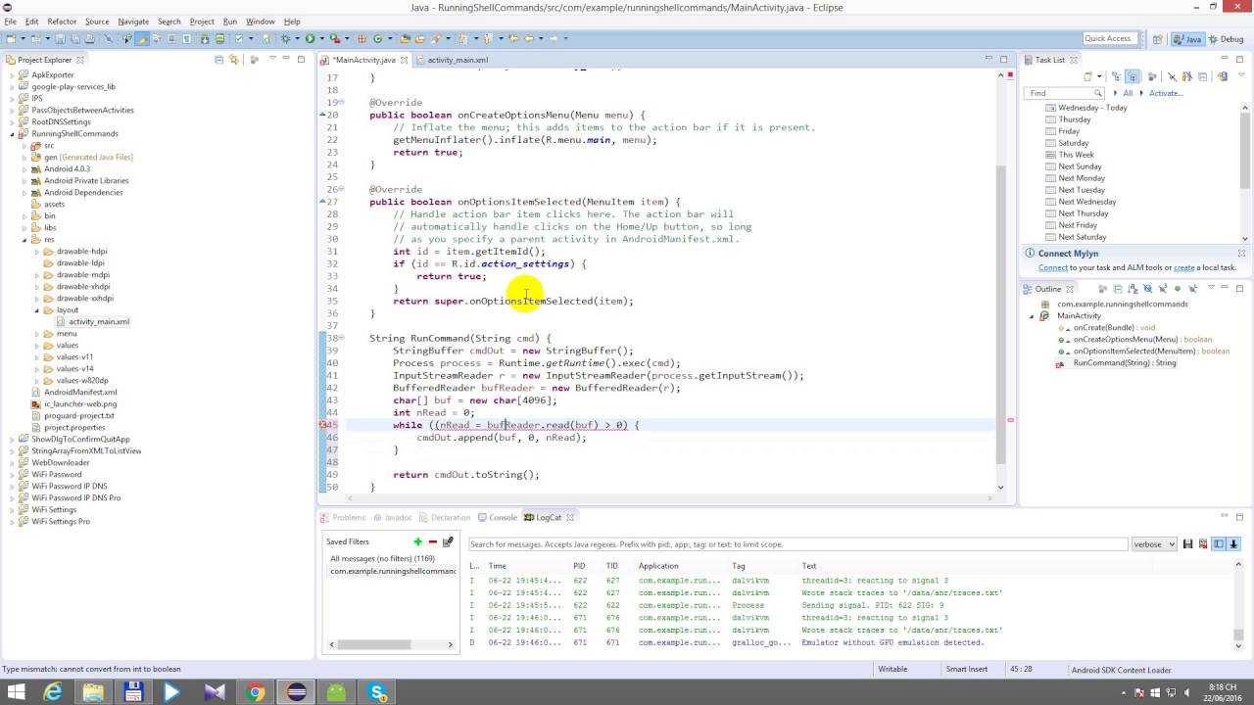The image size is (1254, 705).
Task: Switch to the Java perspective
Action: (1188, 39)
